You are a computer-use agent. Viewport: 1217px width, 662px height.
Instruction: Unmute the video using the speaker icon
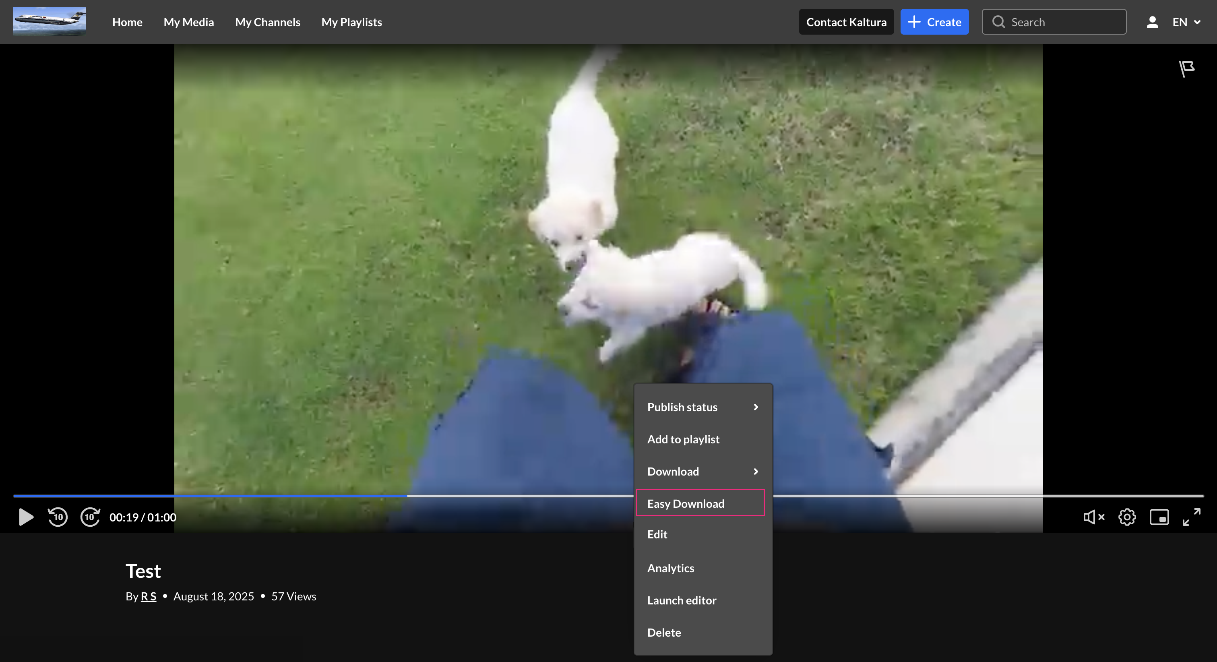1093,517
